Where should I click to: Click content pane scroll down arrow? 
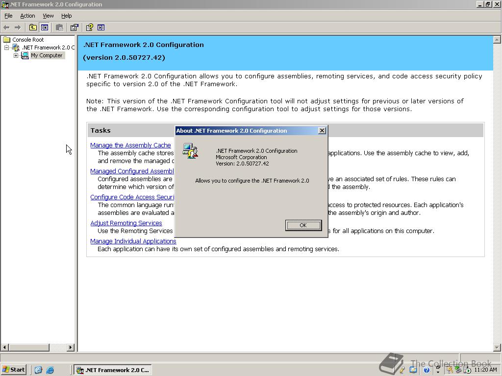coord(497,347)
